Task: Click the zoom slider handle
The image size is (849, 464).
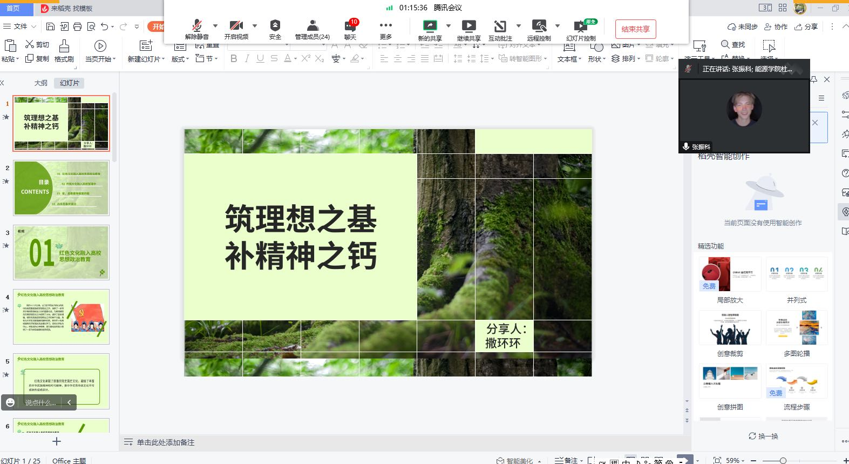Action: tap(783, 460)
